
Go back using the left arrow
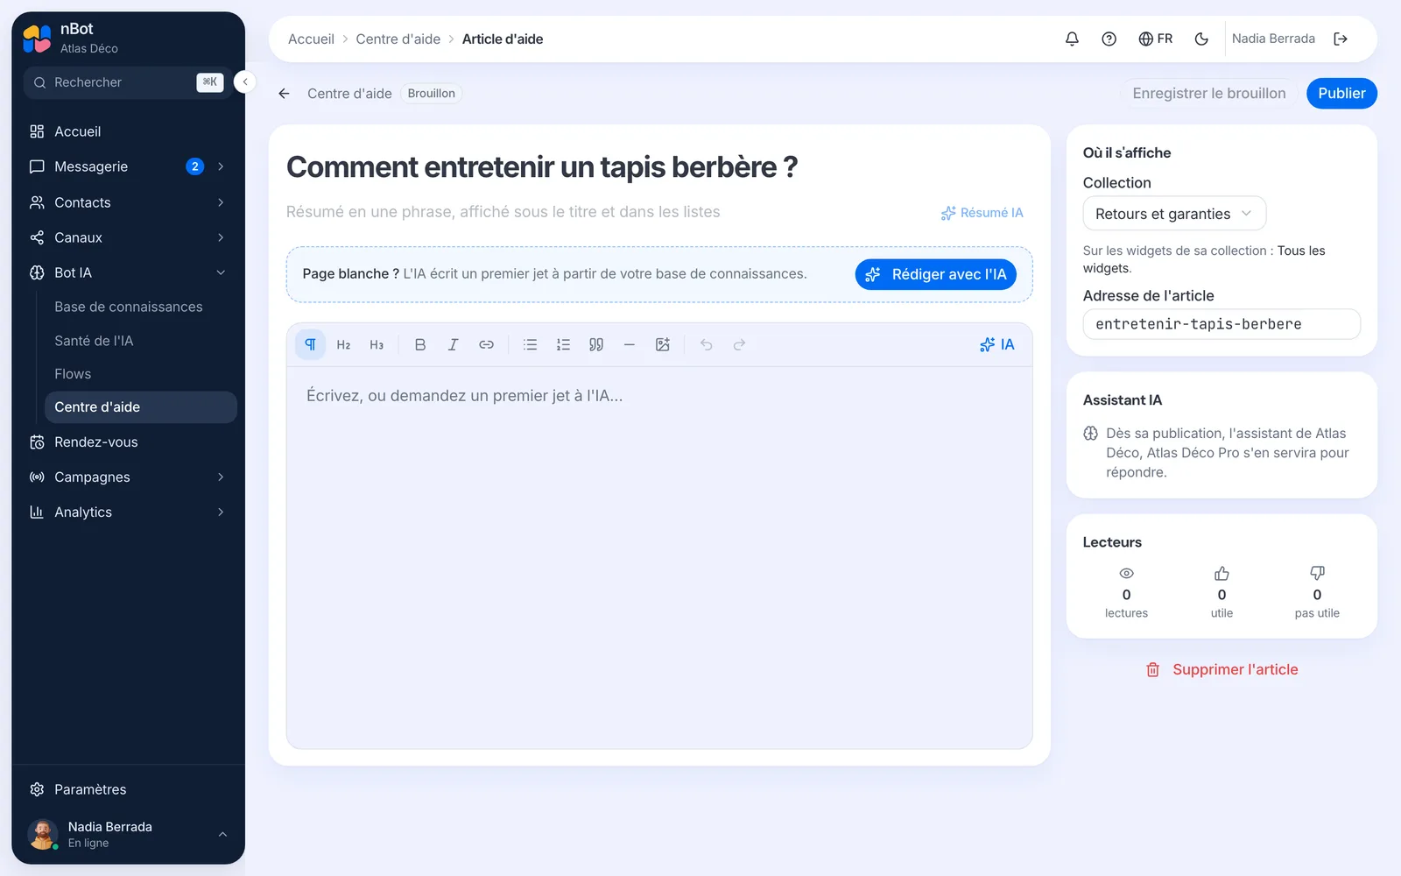point(284,94)
